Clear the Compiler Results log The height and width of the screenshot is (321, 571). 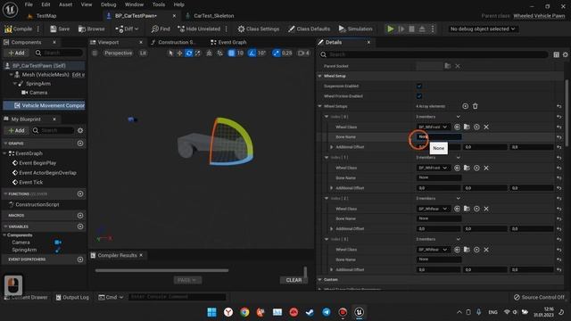(x=294, y=280)
